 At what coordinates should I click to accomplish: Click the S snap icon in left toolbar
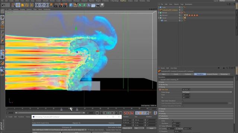click(3, 57)
